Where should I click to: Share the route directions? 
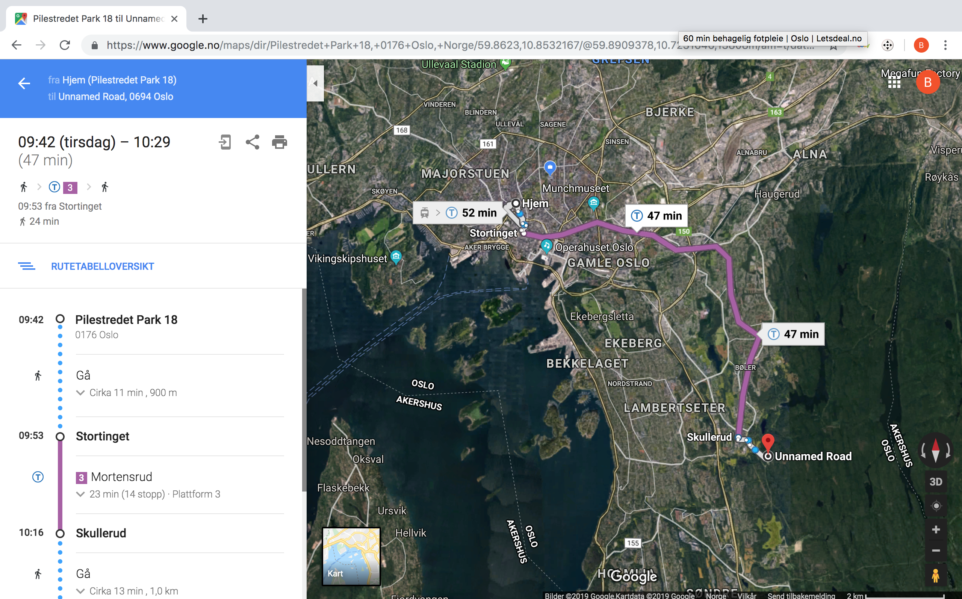click(x=252, y=142)
